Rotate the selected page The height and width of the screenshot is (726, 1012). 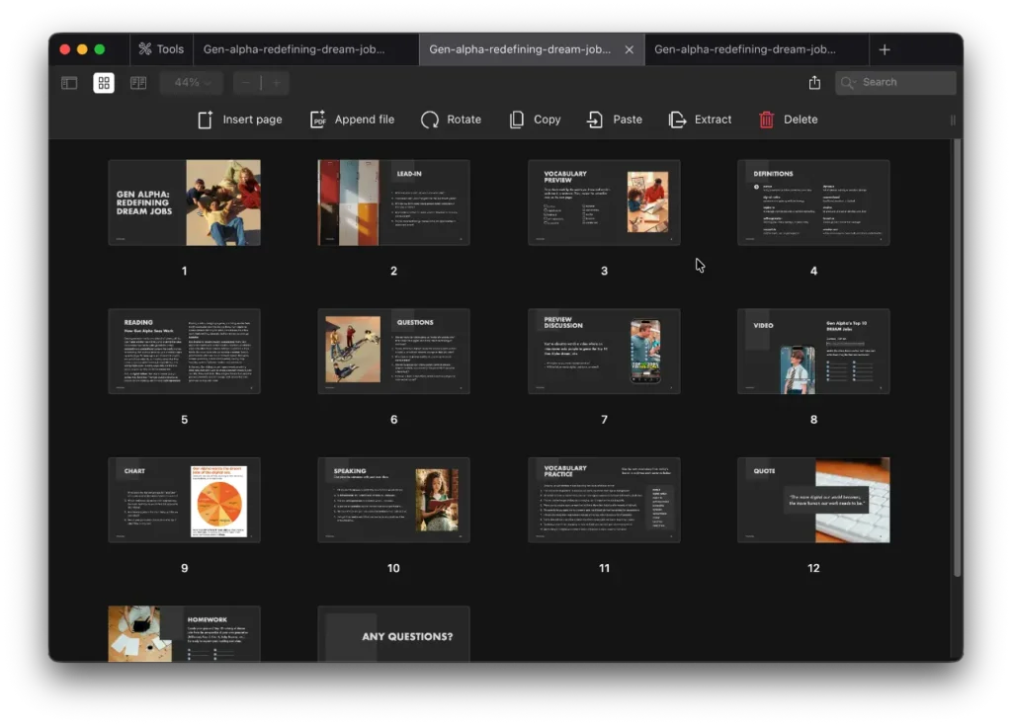pyautogui.click(x=452, y=119)
